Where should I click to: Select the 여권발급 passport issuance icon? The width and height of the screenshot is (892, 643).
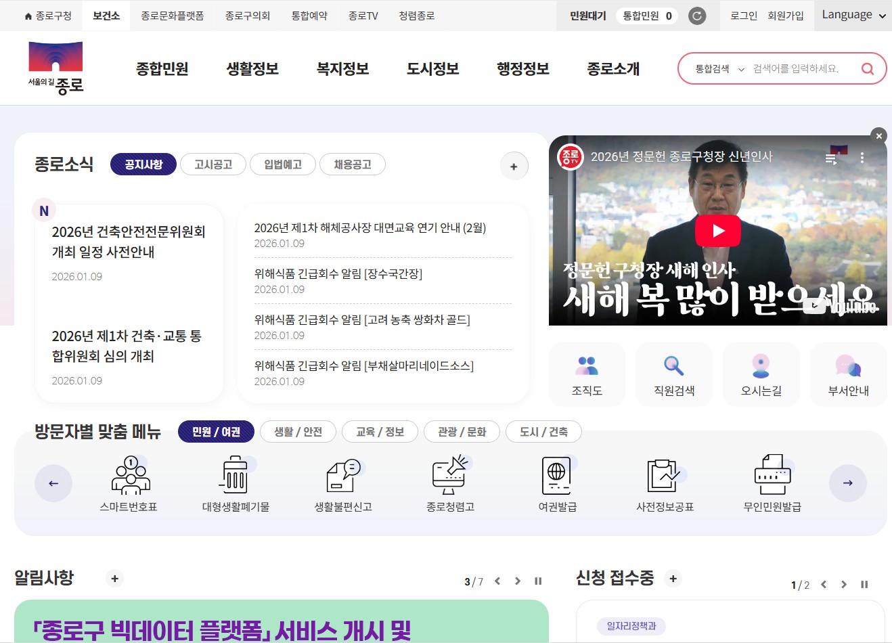556,482
